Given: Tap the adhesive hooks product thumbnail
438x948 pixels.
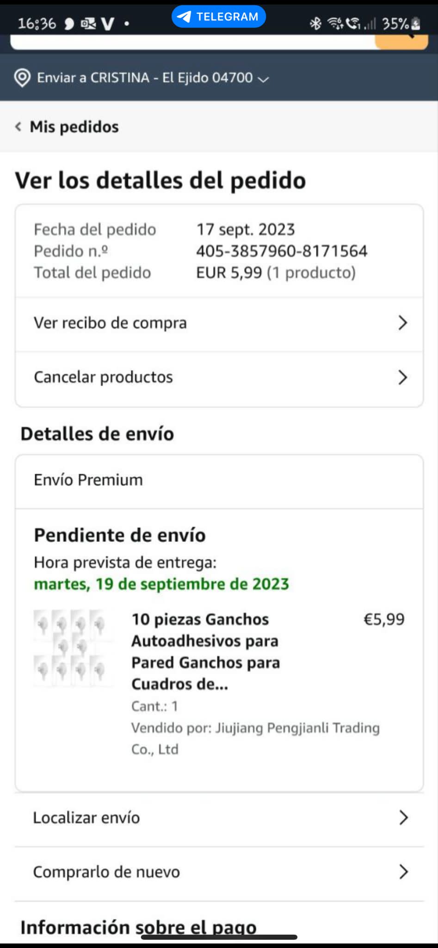Looking at the screenshot, I should click(x=72, y=647).
